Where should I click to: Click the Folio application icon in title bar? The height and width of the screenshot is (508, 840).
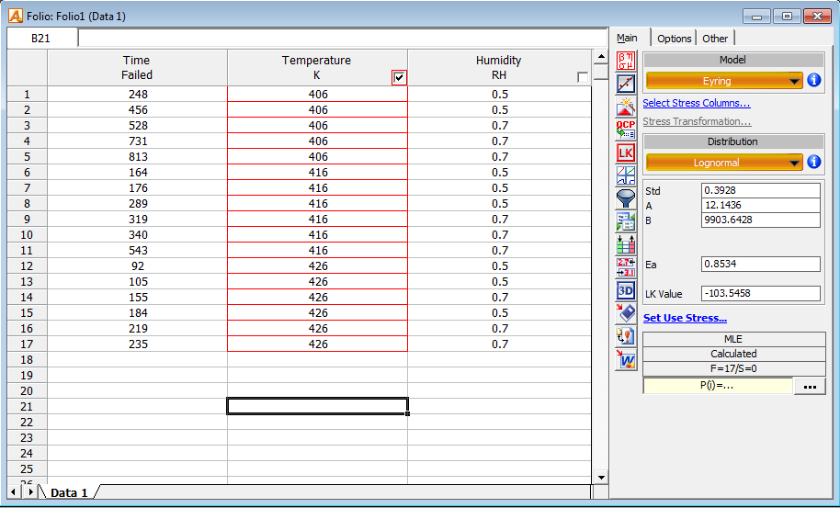pyautogui.click(x=16, y=17)
